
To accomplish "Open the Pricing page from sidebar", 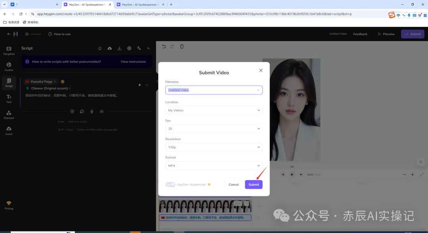I will click(9, 205).
